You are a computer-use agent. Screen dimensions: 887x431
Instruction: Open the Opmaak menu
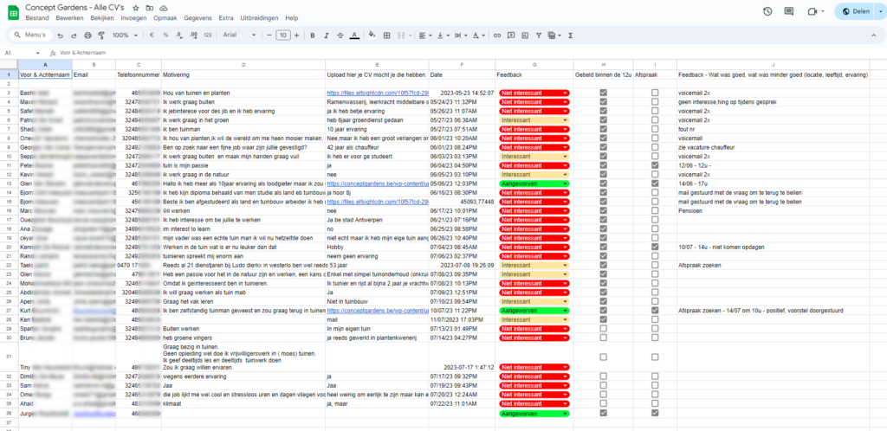pyautogui.click(x=165, y=18)
